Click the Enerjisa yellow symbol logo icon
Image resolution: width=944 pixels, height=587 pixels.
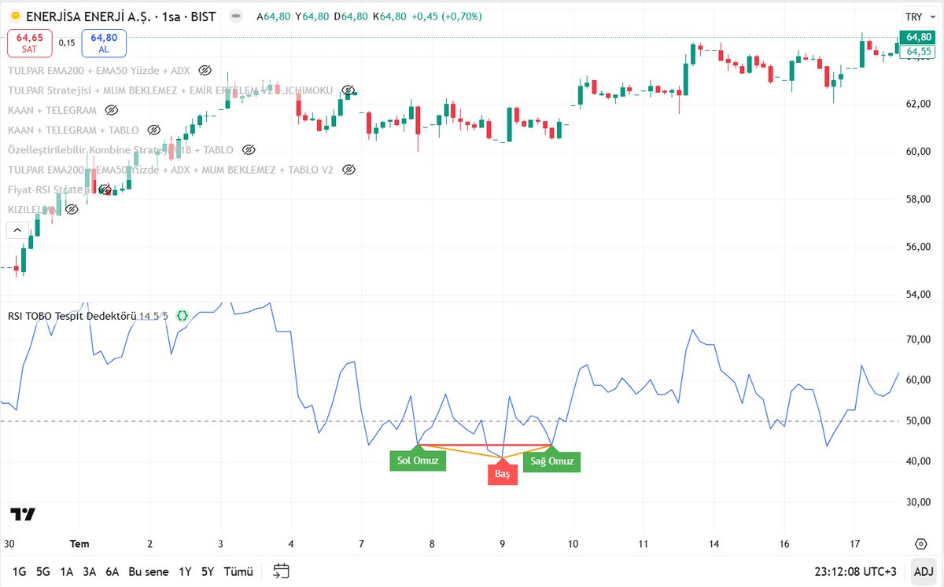coord(16,17)
